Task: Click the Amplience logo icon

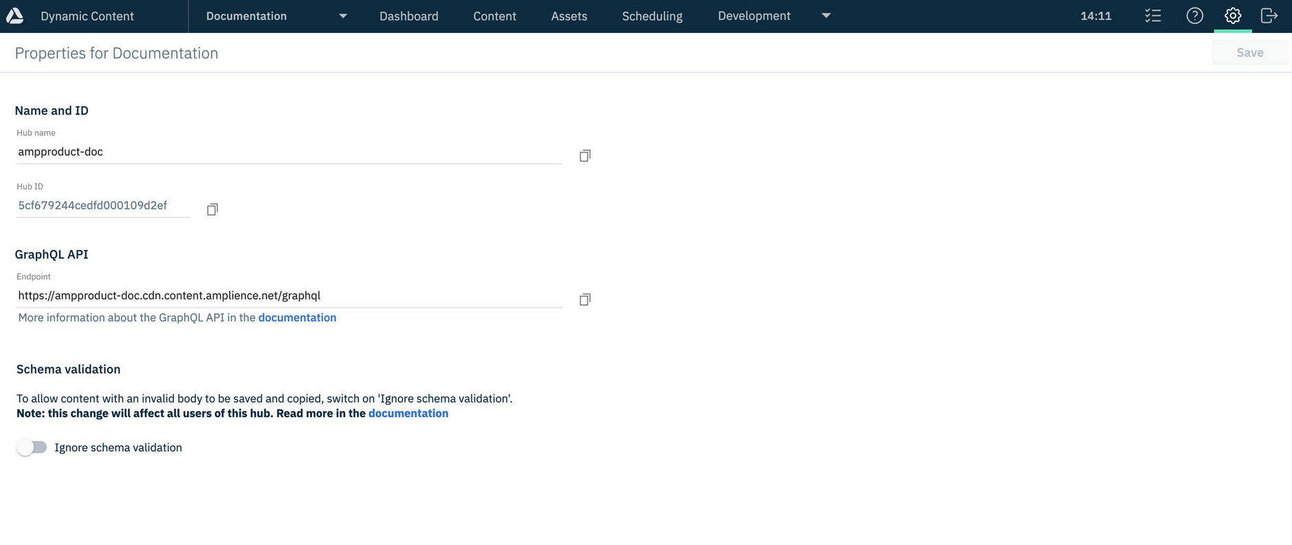Action: (x=14, y=16)
